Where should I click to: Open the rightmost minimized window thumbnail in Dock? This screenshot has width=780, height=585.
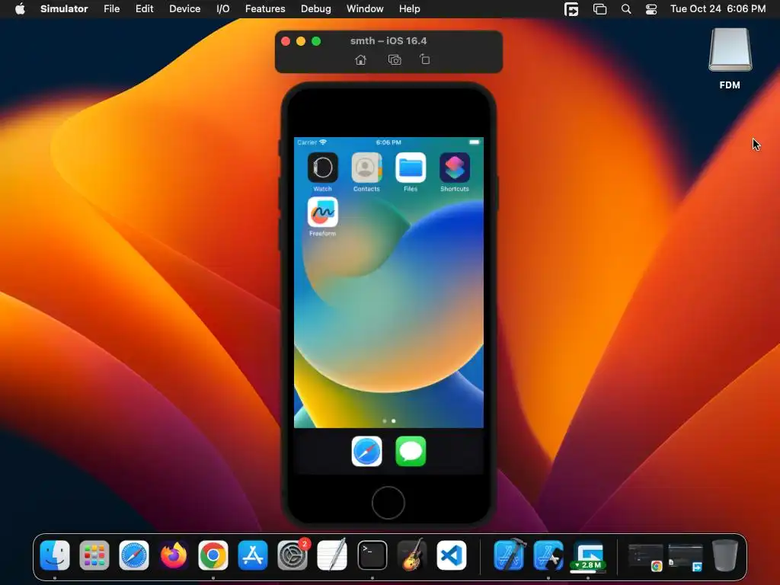click(x=686, y=557)
